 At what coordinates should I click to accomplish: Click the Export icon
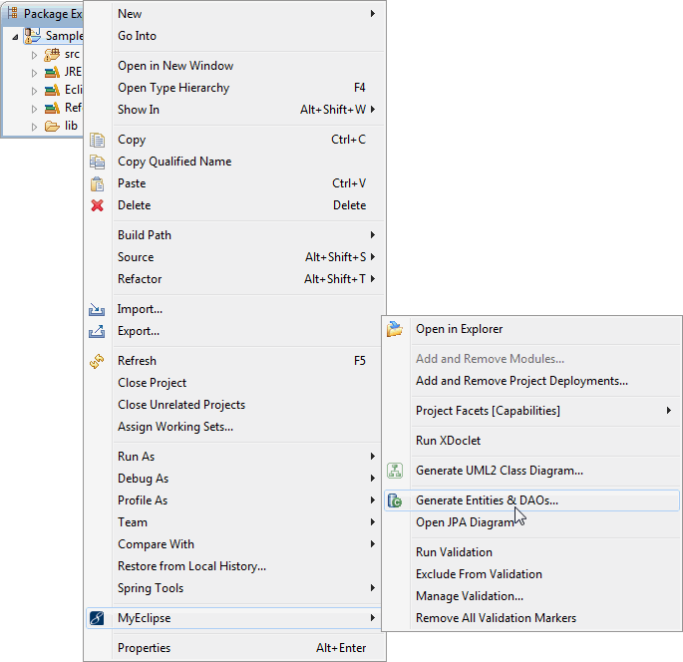coord(97,331)
